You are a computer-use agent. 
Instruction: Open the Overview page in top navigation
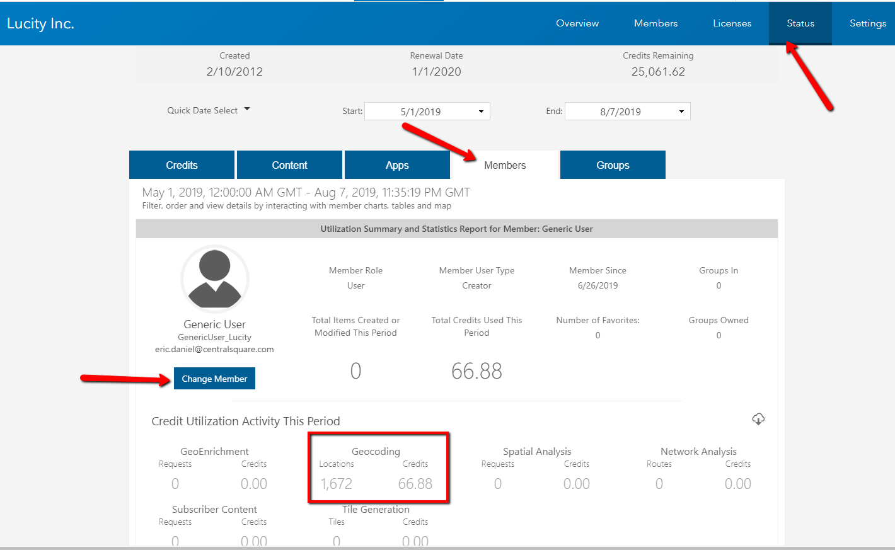pyautogui.click(x=577, y=23)
